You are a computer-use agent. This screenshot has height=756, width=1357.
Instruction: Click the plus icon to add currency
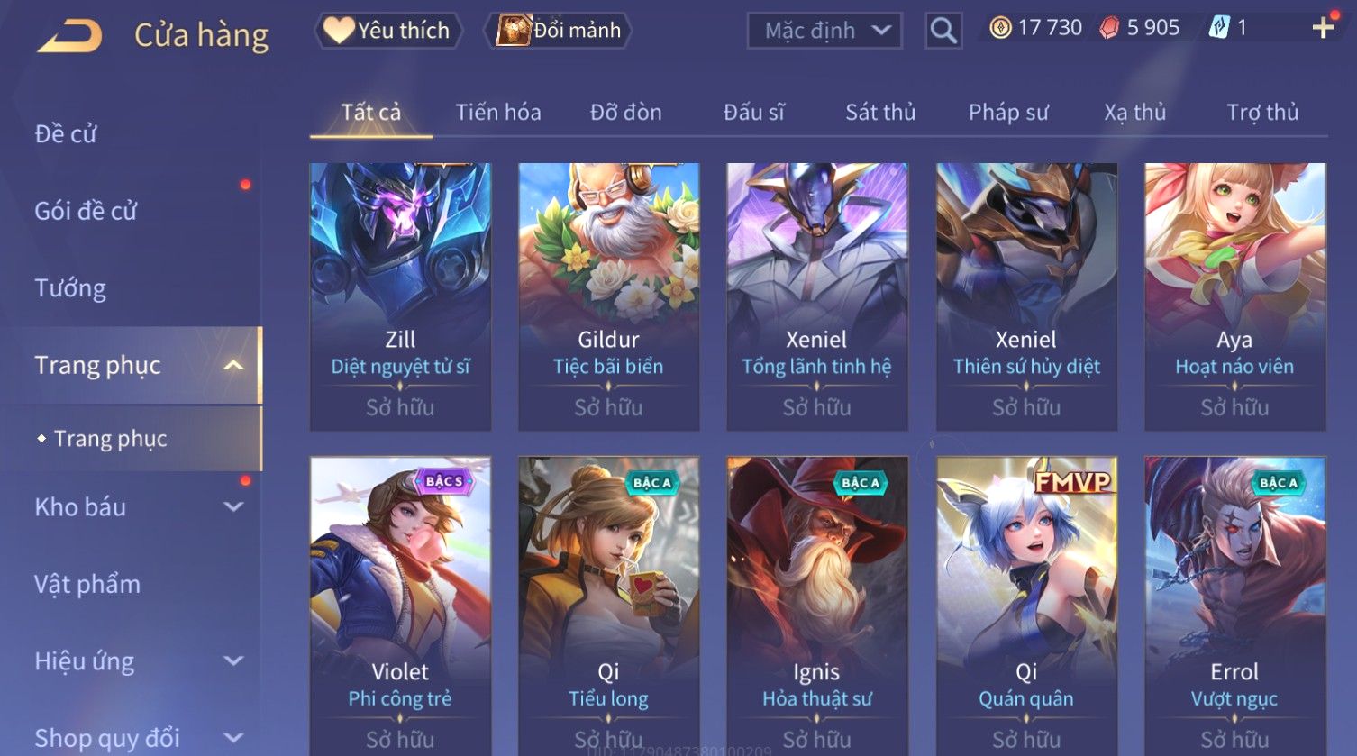[x=1323, y=29]
